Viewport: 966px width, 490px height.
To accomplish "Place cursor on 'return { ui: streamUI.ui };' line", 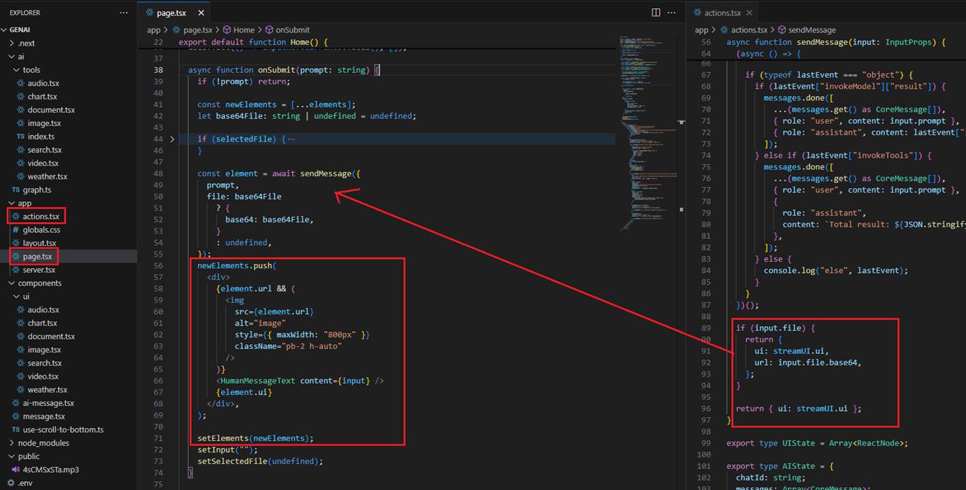I will [799, 408].
